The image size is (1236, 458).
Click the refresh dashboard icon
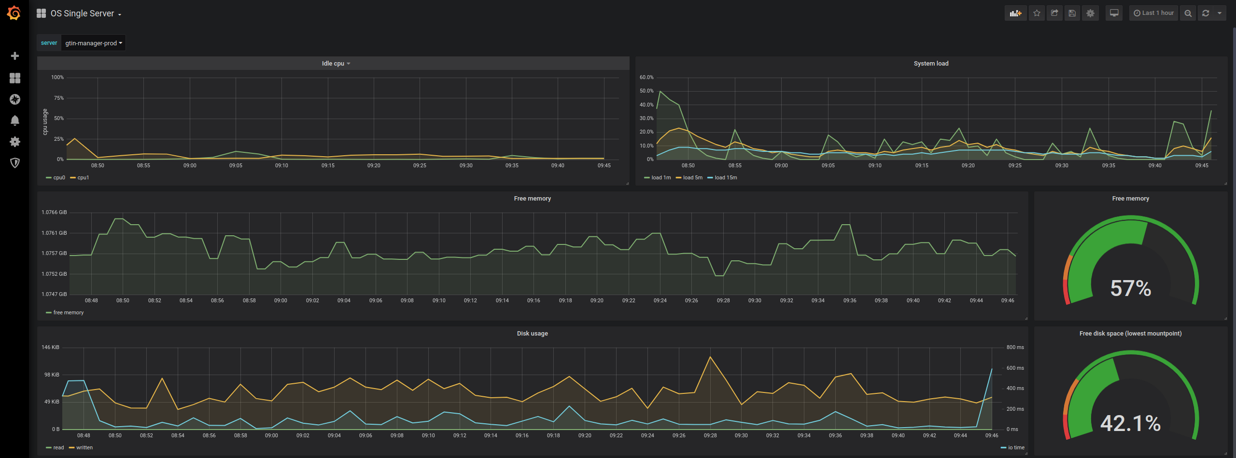pos(1206,13)
